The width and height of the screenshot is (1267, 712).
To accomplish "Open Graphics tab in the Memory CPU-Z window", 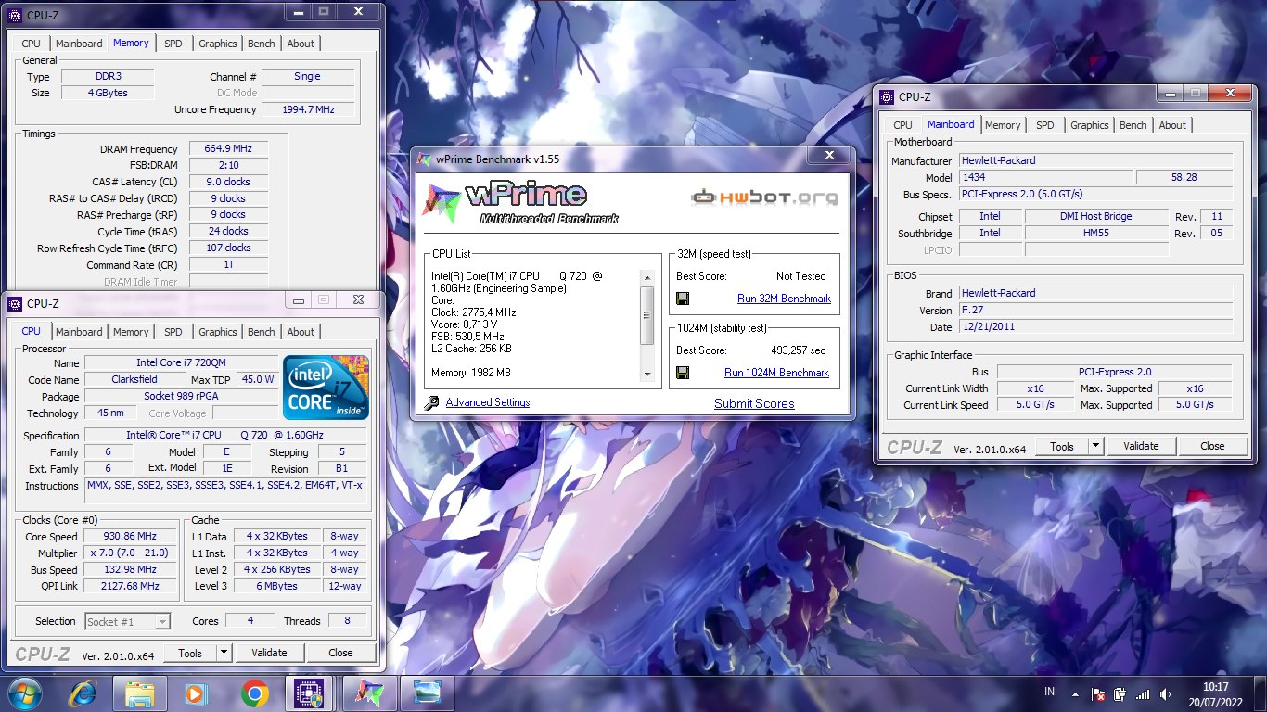I will (x=218, y=44).
